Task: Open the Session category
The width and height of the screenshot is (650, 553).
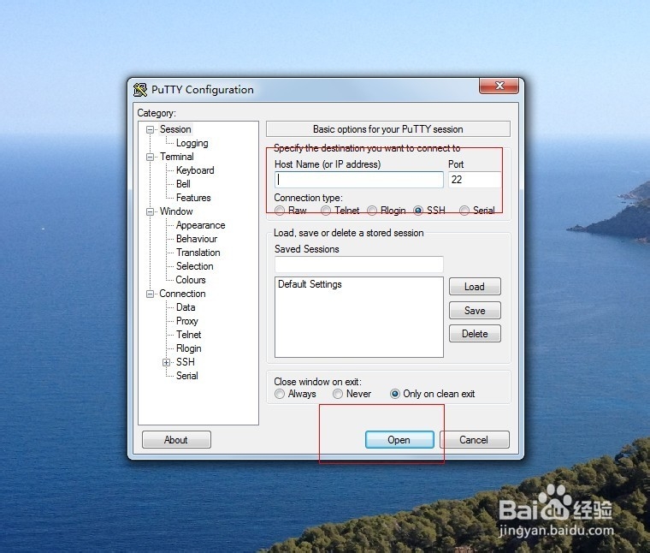Action: (175, 129)
